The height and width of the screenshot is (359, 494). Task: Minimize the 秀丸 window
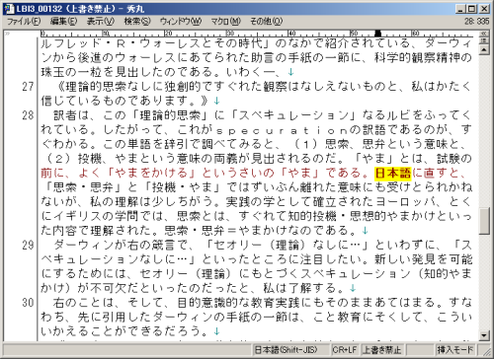click(461, 9)
